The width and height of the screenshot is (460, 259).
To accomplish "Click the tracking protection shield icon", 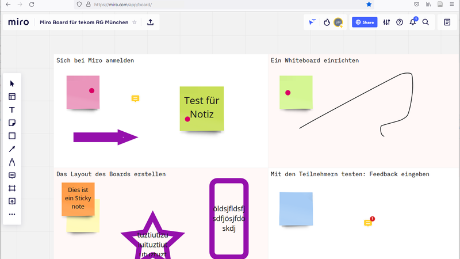I will (79, 5).
